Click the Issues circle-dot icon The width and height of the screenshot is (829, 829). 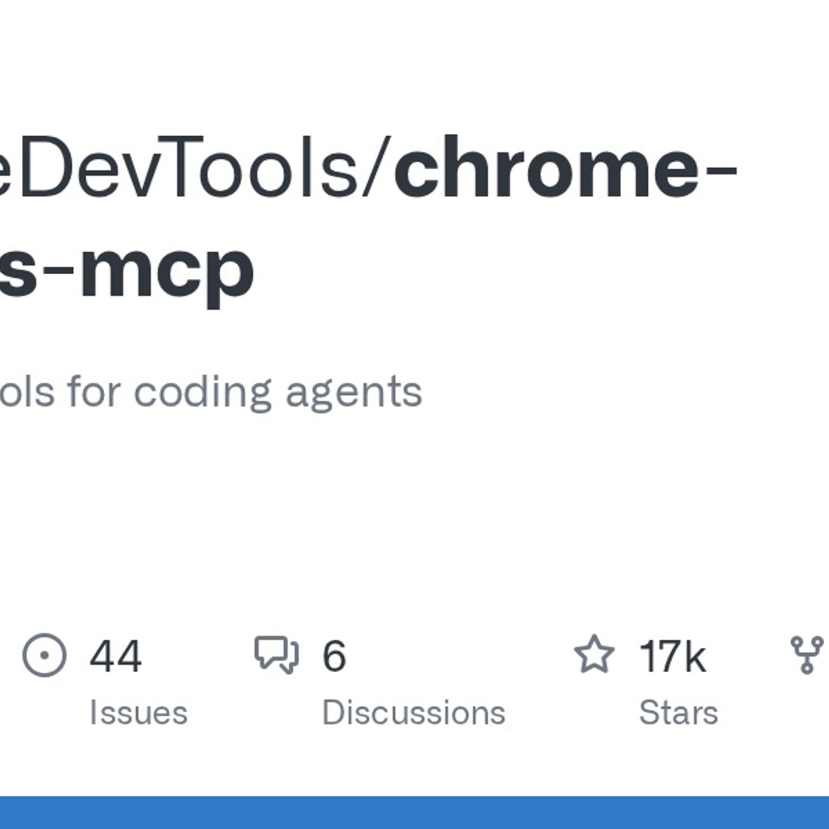tap(44, 655)
